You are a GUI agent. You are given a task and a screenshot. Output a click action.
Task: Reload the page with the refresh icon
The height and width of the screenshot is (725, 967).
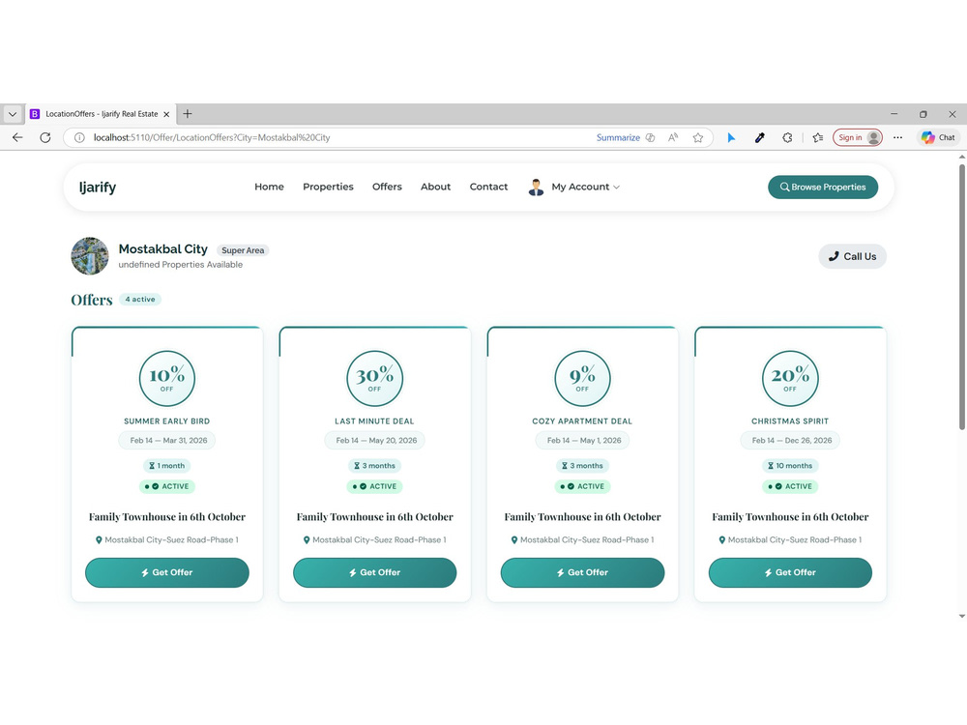click(45, 137)
